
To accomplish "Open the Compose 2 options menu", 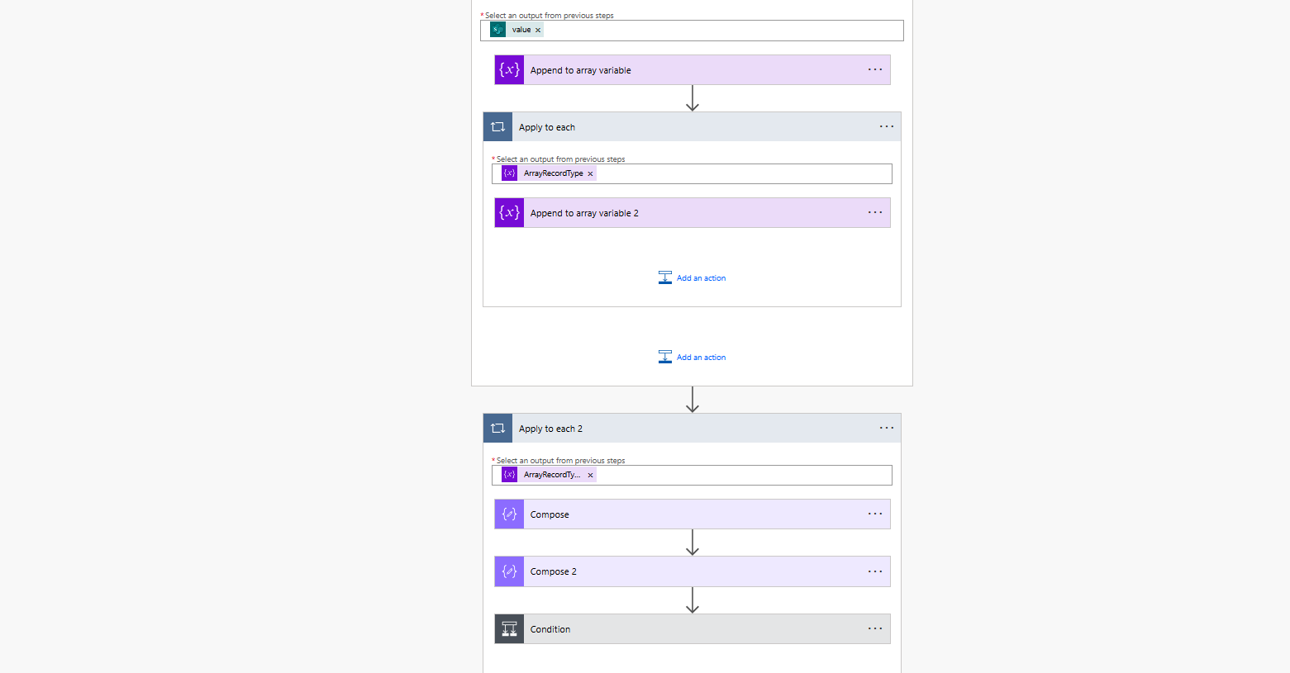I will pos(875,571).
